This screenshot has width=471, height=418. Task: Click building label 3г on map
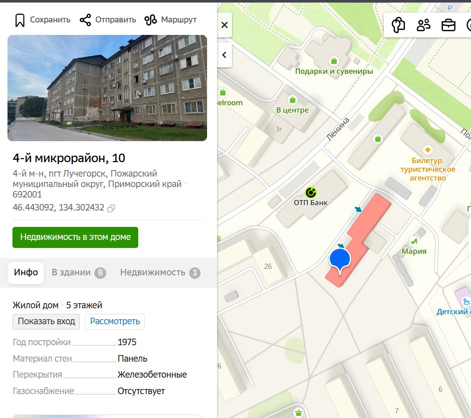tap(279, 129)
